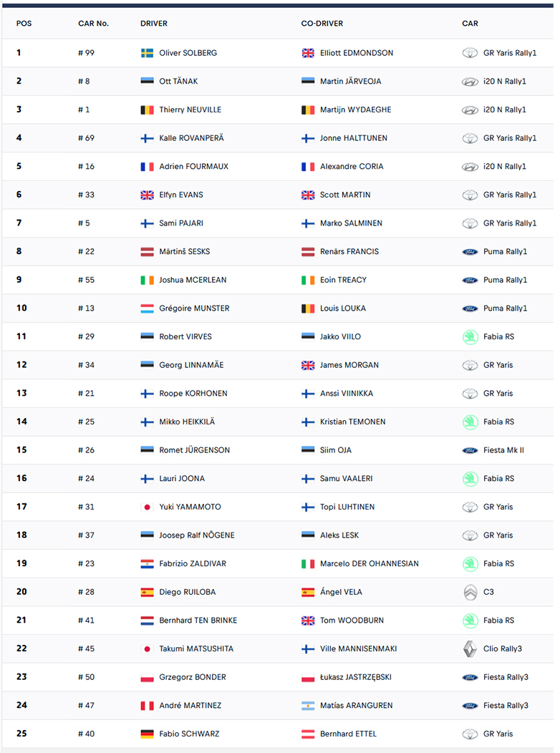
Task: Click the Austrian flag beside Bernhard Ettel
Action: pos(308,734)
